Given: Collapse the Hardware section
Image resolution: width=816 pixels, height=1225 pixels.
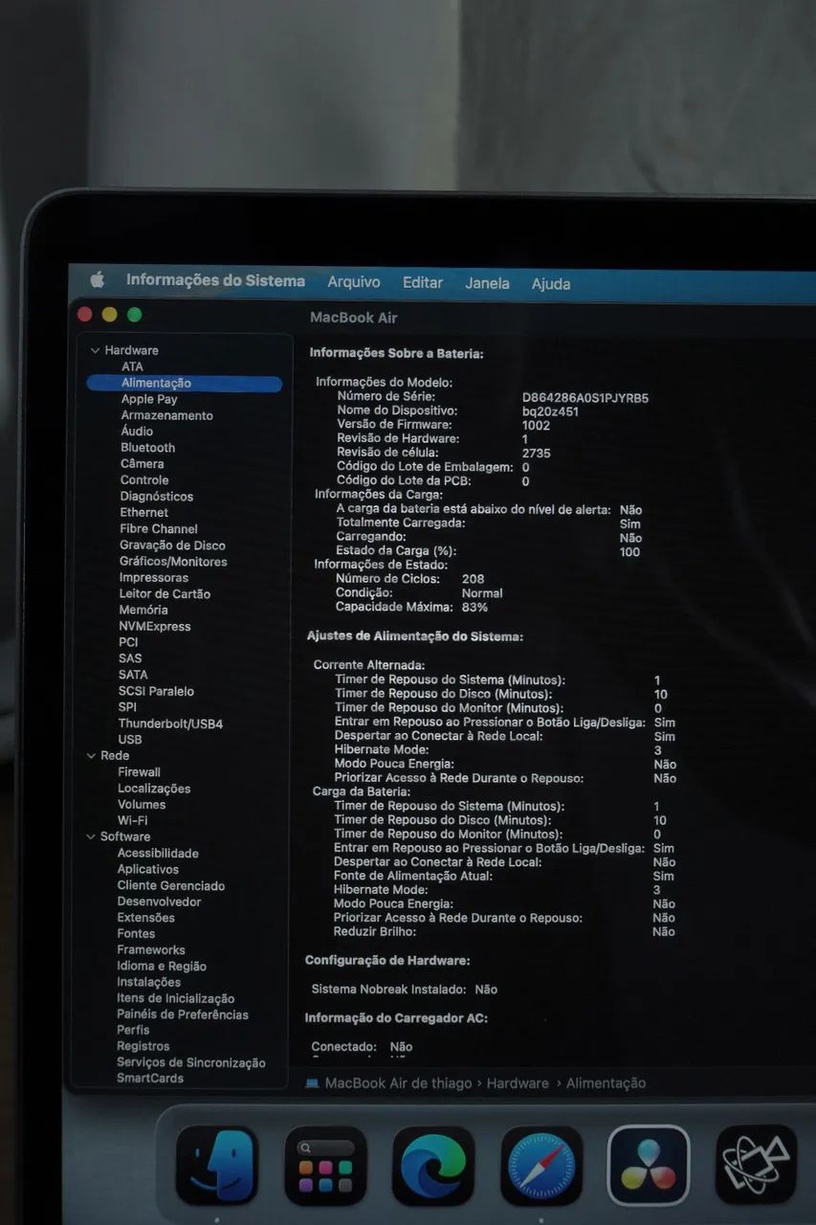Looking at the screenshot, I should 95,350.
